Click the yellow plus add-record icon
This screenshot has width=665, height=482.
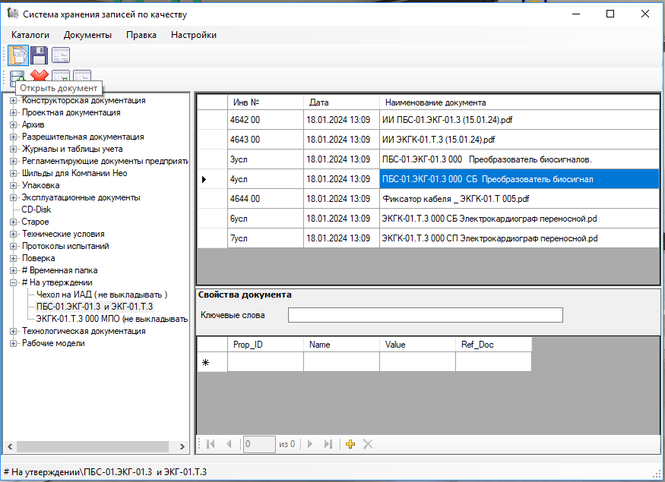click(350, 444)
